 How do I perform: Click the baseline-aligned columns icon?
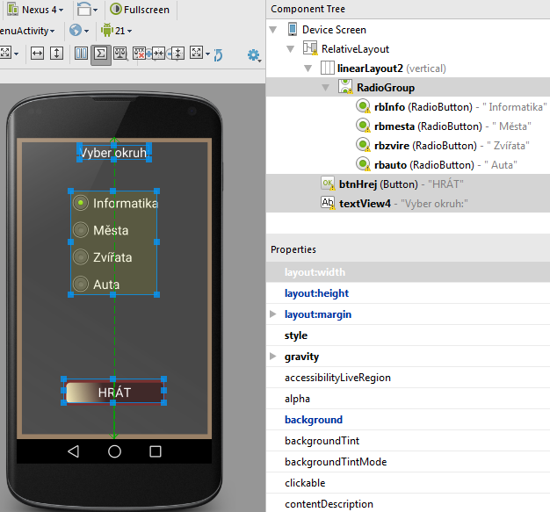click(81, 54)
